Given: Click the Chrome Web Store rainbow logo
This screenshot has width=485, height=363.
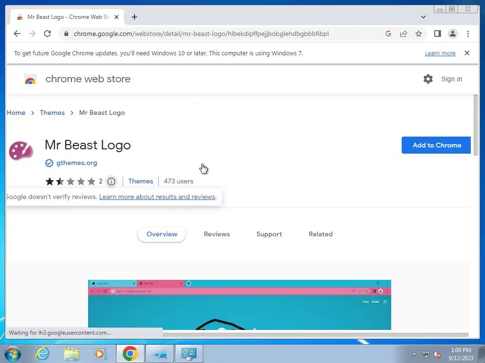Looking at the screenshot, I should pos(30,79).
